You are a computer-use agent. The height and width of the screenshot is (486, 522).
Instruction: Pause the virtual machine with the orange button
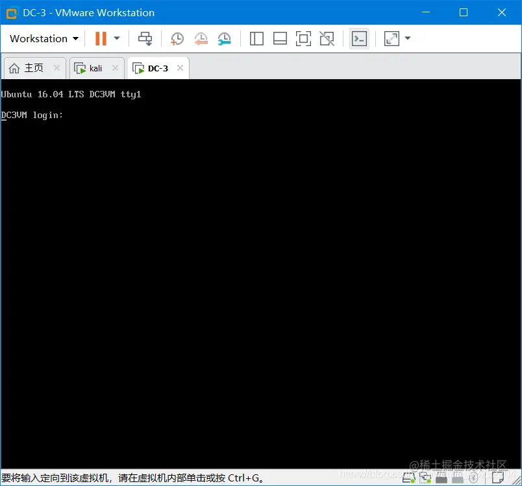(x=101, y=38)
